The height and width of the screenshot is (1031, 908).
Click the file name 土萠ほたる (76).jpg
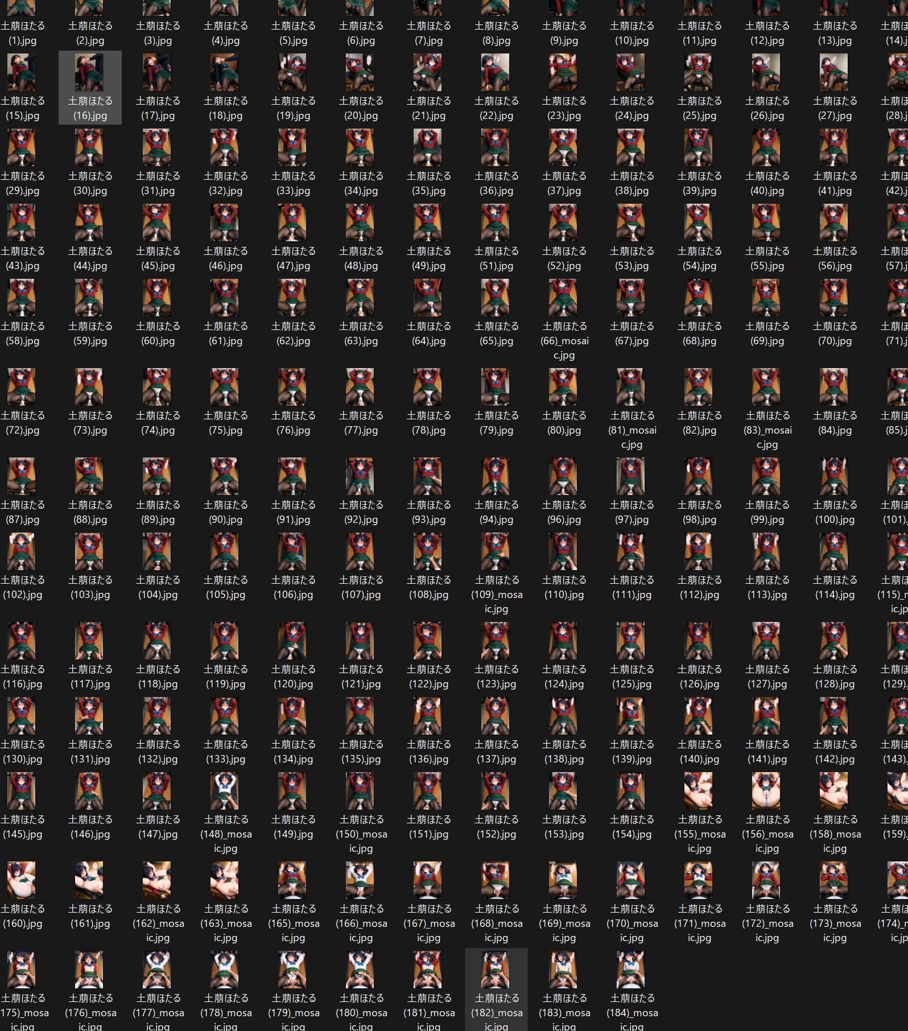(x=293, y=423)
